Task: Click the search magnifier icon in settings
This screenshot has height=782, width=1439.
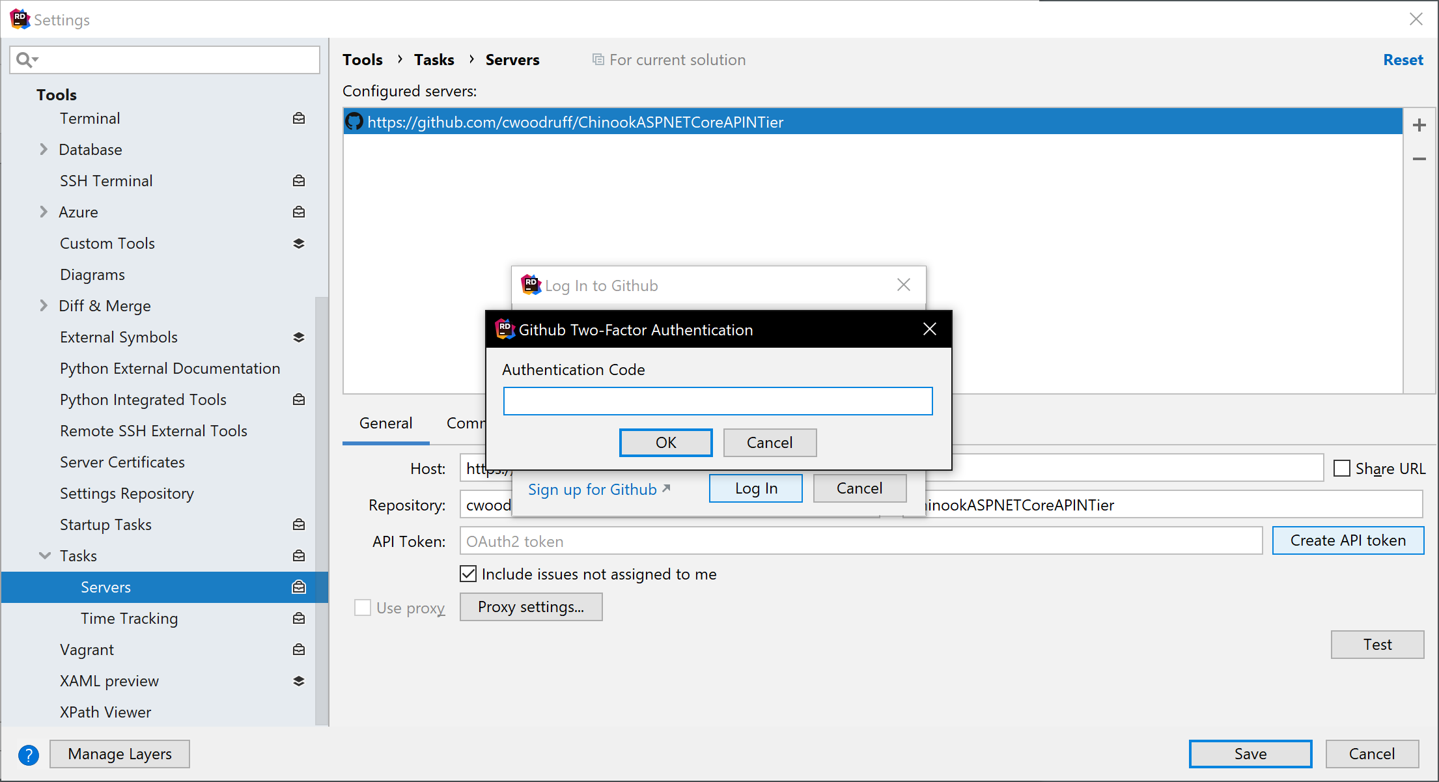Action: 23,60
